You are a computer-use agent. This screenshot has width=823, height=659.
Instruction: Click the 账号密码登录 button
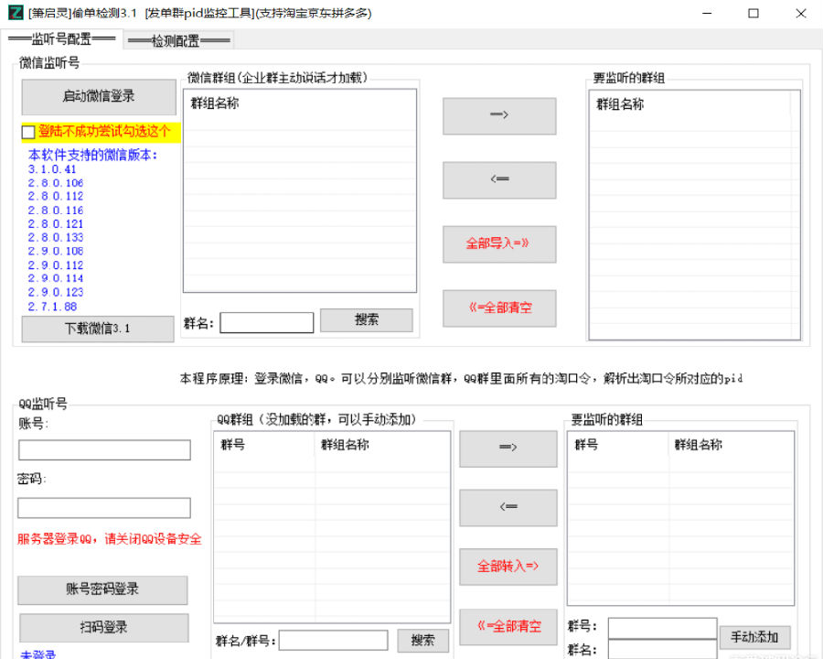click(102, 590)
